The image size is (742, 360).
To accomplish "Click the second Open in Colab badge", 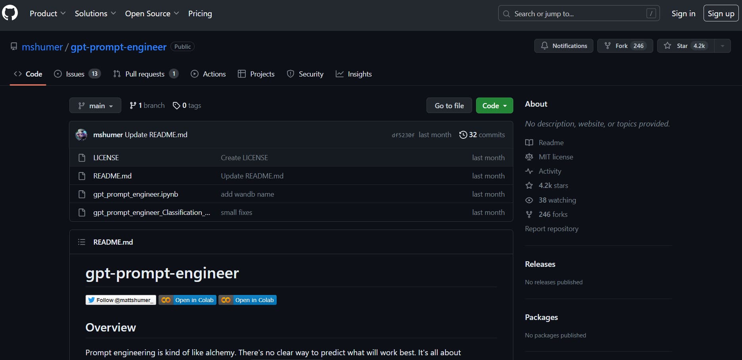I will [247, 300].
